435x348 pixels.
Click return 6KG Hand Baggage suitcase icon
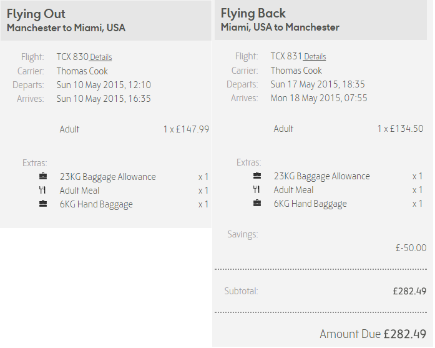point(257,203)
